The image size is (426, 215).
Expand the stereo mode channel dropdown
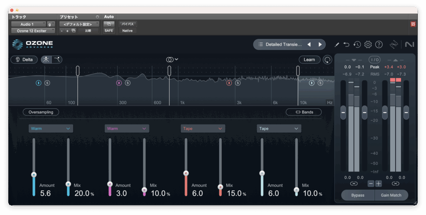(172, 59)
